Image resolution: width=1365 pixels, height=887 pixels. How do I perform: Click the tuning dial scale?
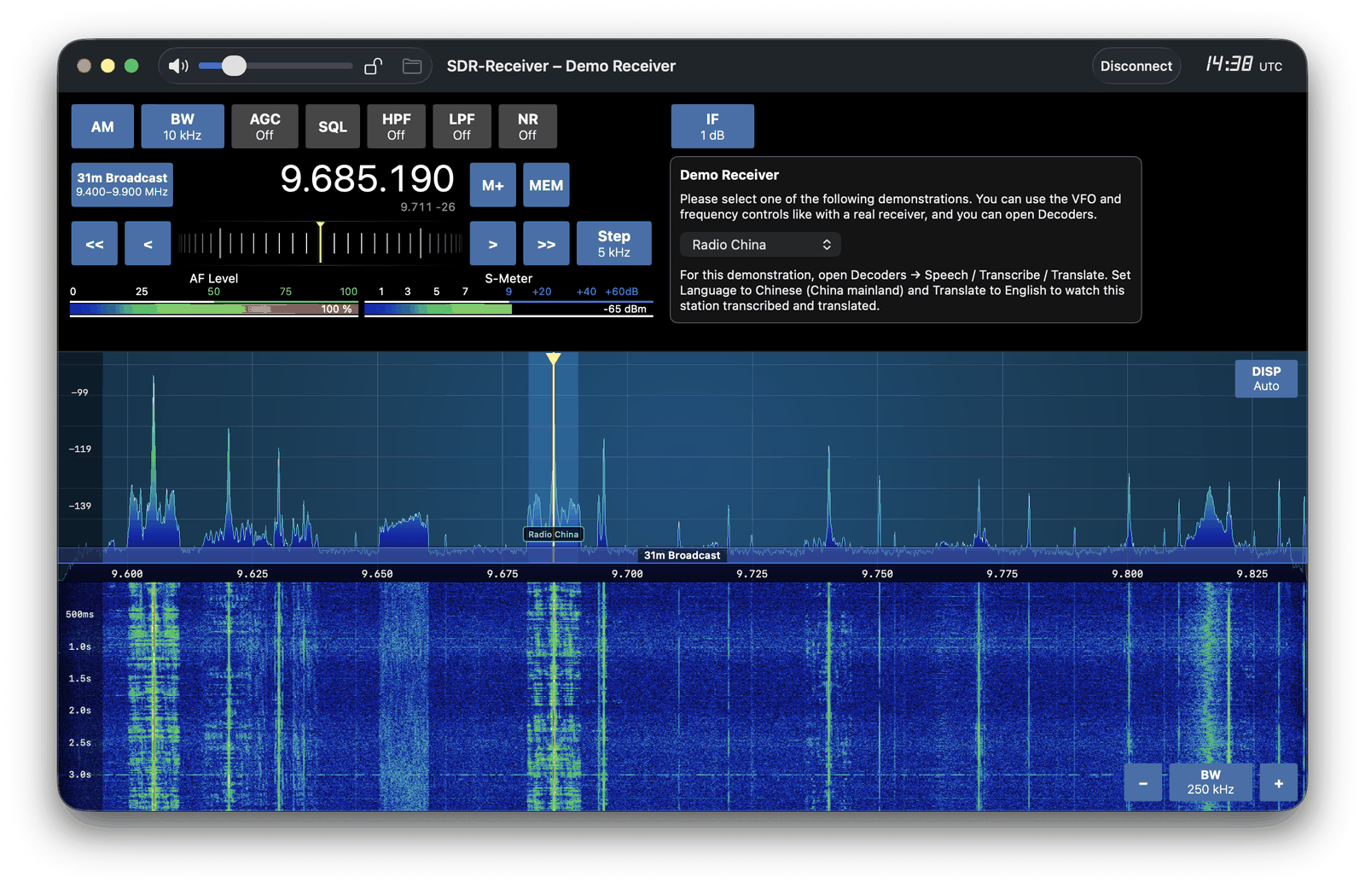coord(321,244)
